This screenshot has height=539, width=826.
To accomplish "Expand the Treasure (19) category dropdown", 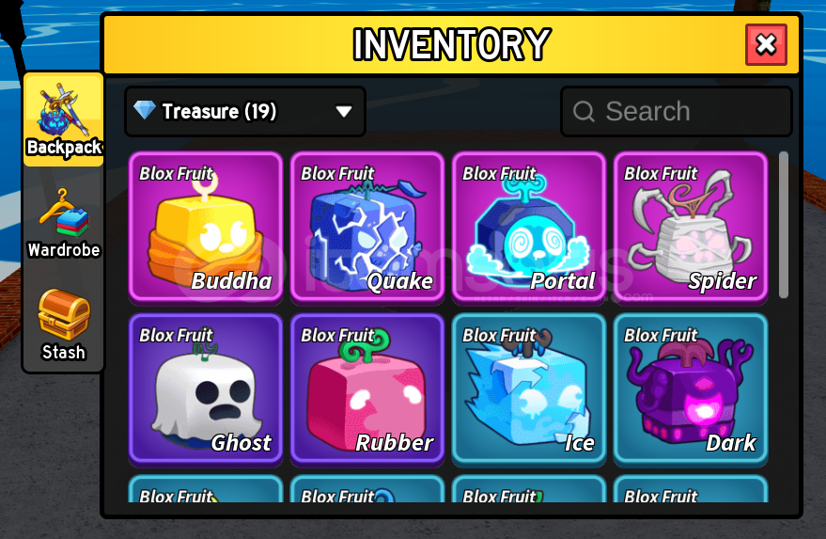I will pyautogui.click(x=245, y=111).
